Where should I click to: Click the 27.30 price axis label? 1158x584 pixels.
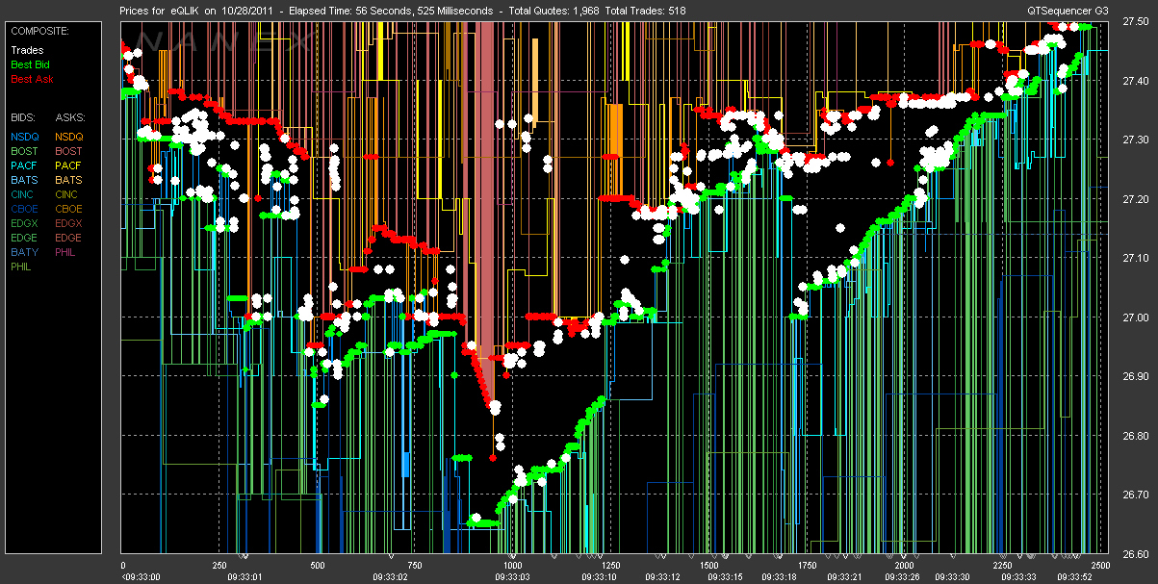pyautogui.click(x=1135, y=140)
